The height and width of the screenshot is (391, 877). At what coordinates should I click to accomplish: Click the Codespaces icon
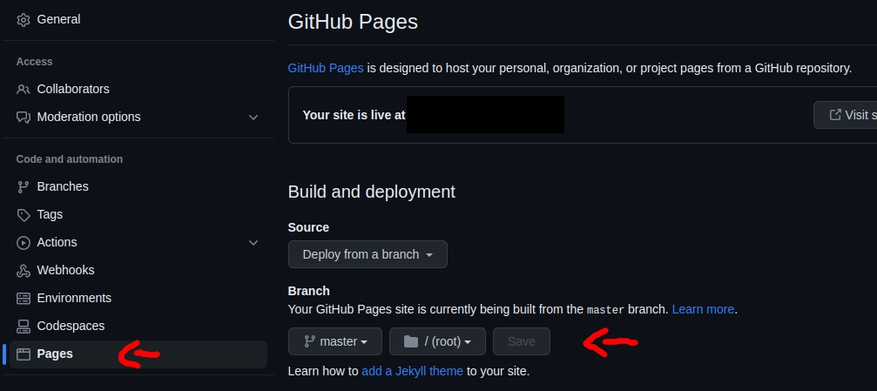pyautogui.click(x=24, y=326)
